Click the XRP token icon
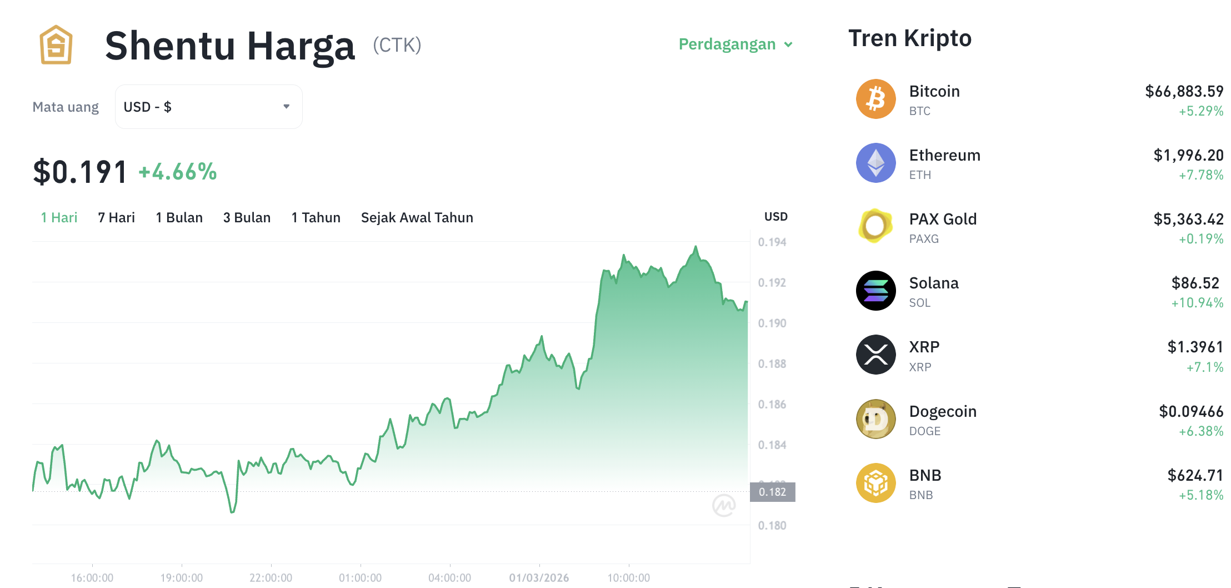Image resolution: width=1231 pixels, height=588 pixels. [875, 355]
